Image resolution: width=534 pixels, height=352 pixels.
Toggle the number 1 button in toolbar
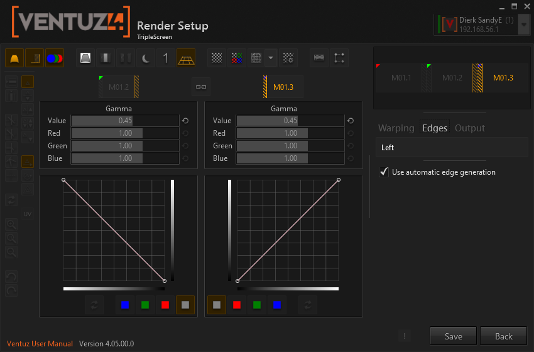[166, 58]
